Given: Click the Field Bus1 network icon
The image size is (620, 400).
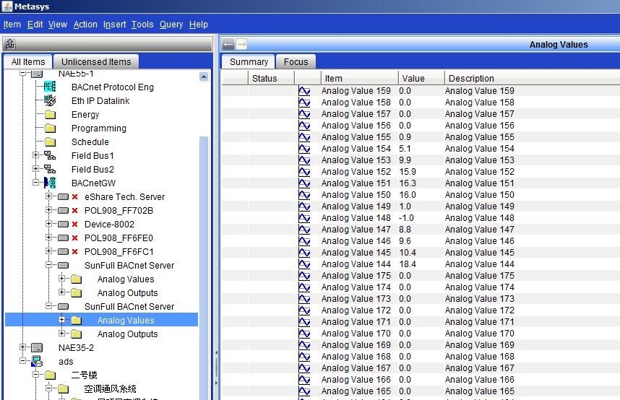Looking at the screenshot, I should pos(50,156).
